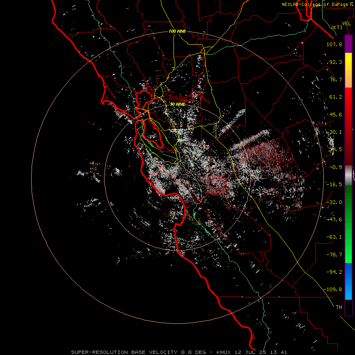Click the TH threshold label
Viewport: 355px width, 355px height.
tap(339, 307)
